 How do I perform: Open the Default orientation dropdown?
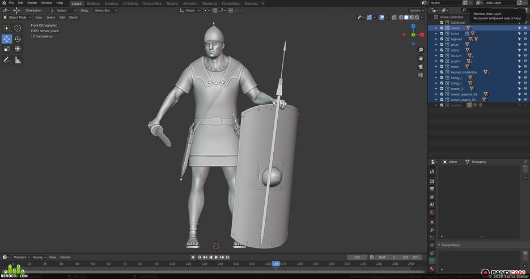tap(63, 10)
